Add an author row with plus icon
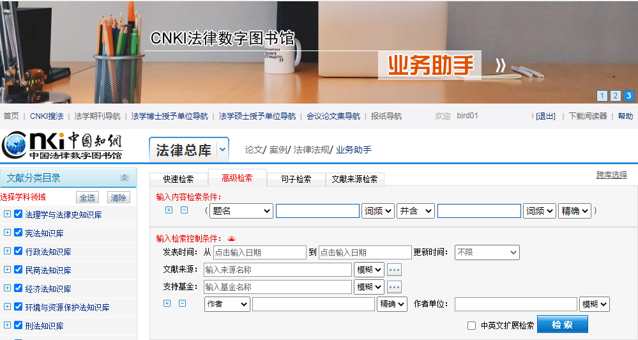 (167, 304)
